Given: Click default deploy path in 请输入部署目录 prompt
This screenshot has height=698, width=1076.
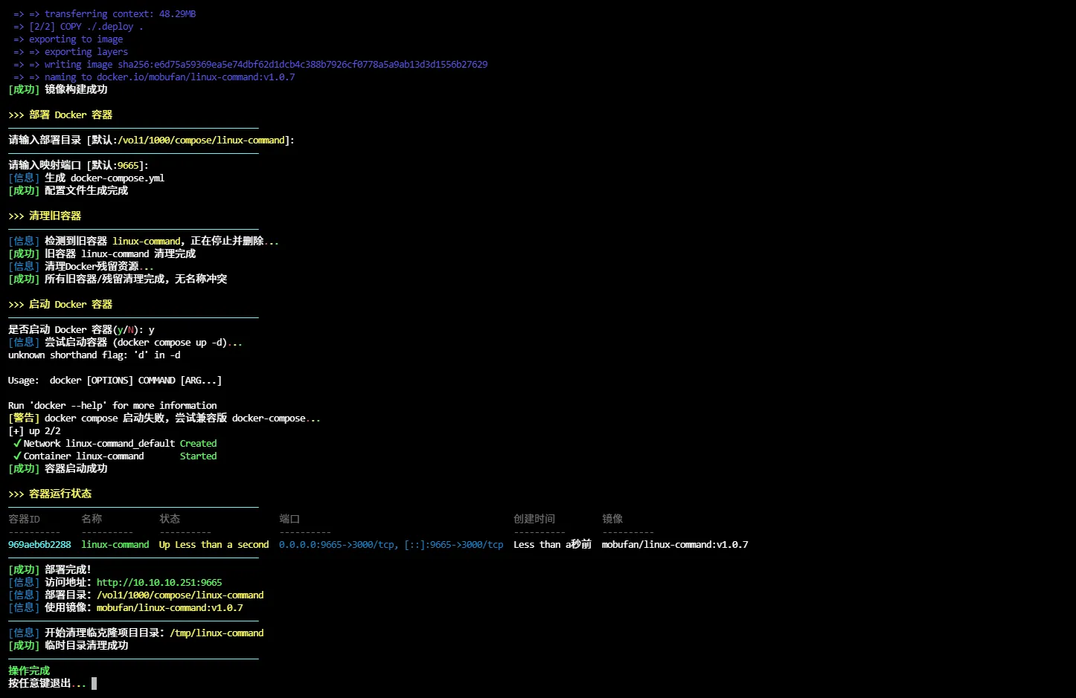Looking at the screenshot, I should (x=202, y=140).
